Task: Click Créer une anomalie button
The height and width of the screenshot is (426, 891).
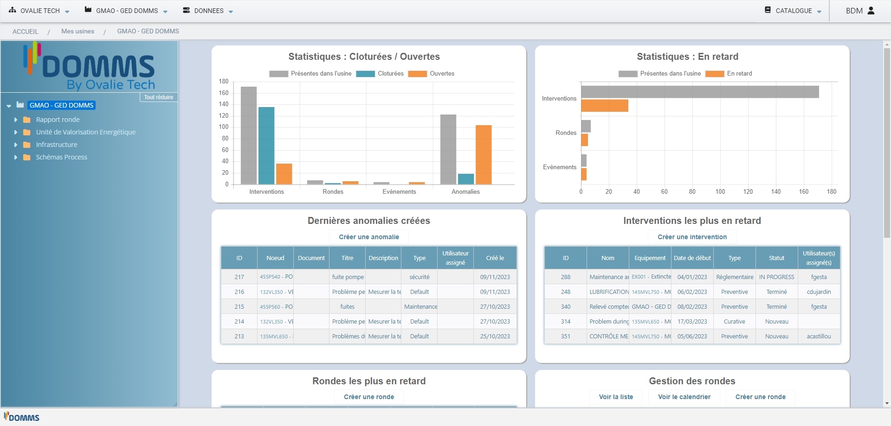Action: [369, 237]
